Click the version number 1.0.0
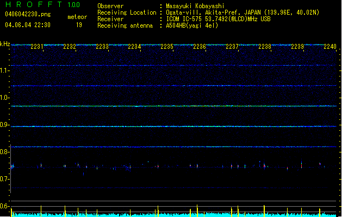Viewport: 342px width, 217px height. [73, 5]
